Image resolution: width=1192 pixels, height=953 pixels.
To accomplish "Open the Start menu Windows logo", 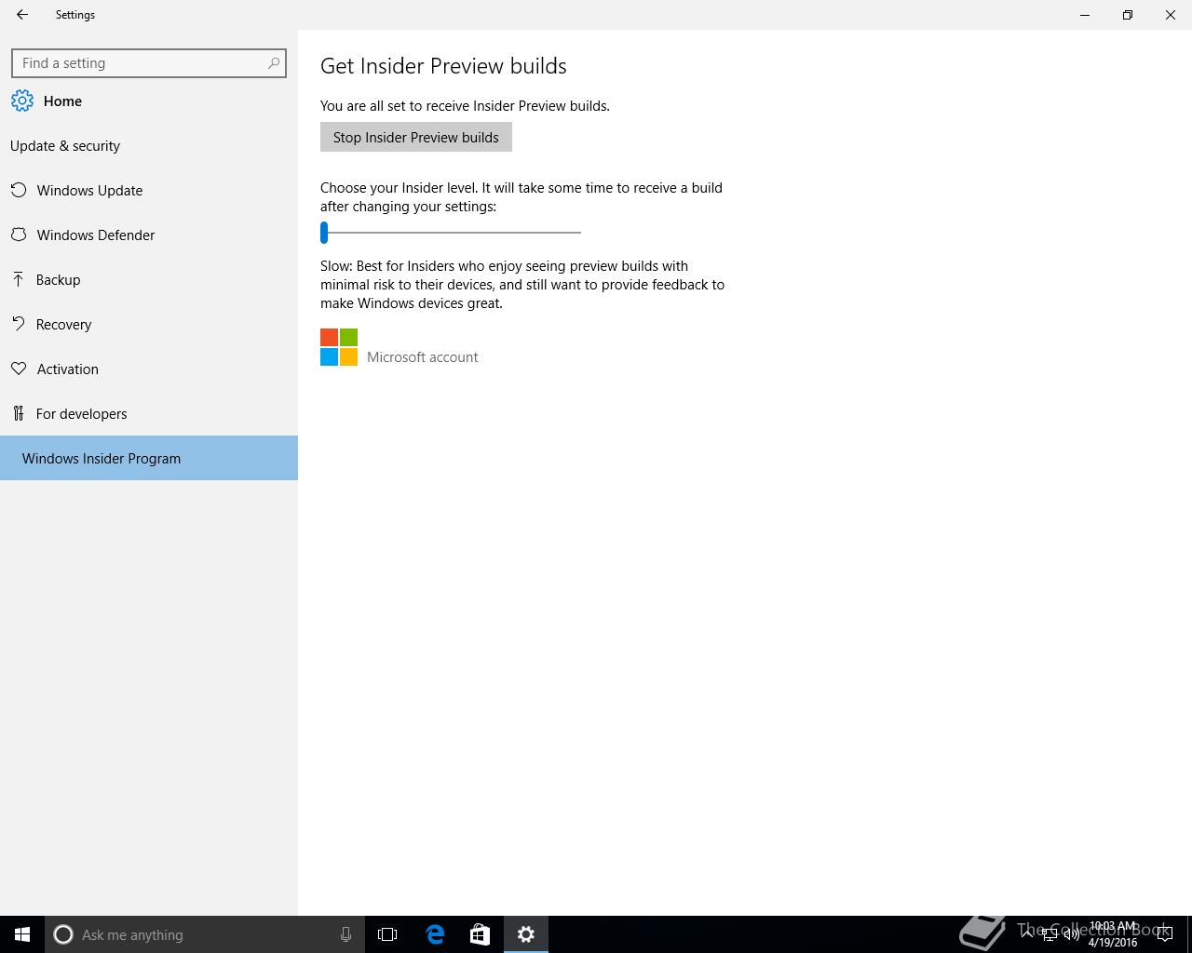I will pos(22,934).
